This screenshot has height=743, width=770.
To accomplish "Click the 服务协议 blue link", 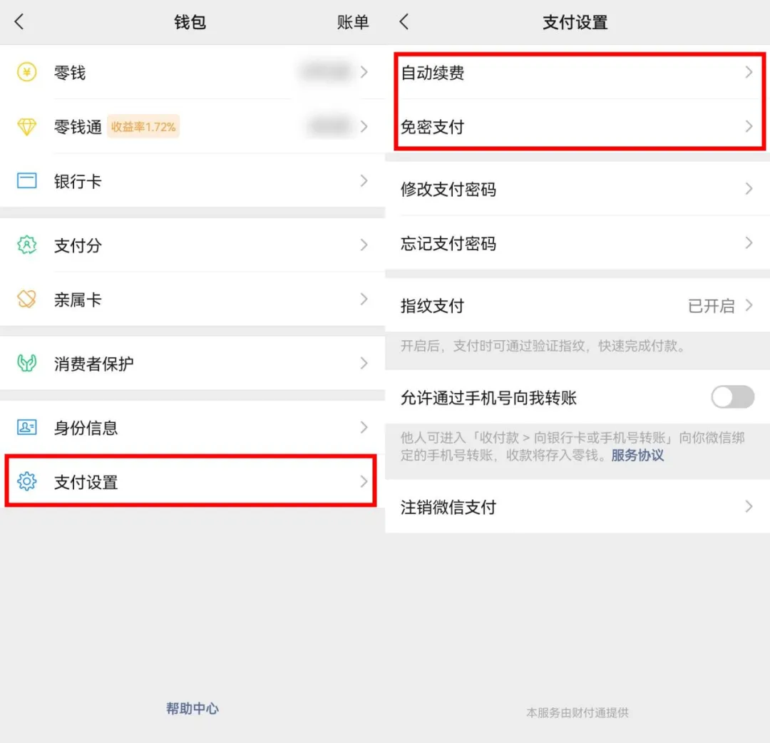I will [x=637, y=456].
